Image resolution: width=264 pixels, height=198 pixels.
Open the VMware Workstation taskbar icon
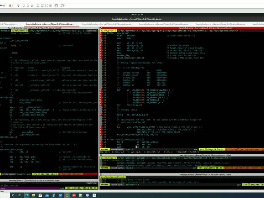point(67,195)
